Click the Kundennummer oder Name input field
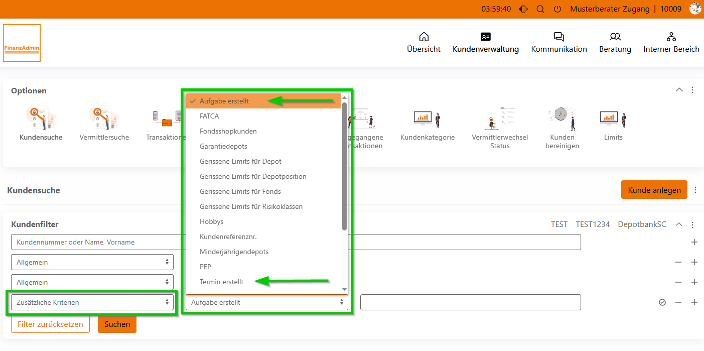 pyautogui.click(x=95, y=242)
